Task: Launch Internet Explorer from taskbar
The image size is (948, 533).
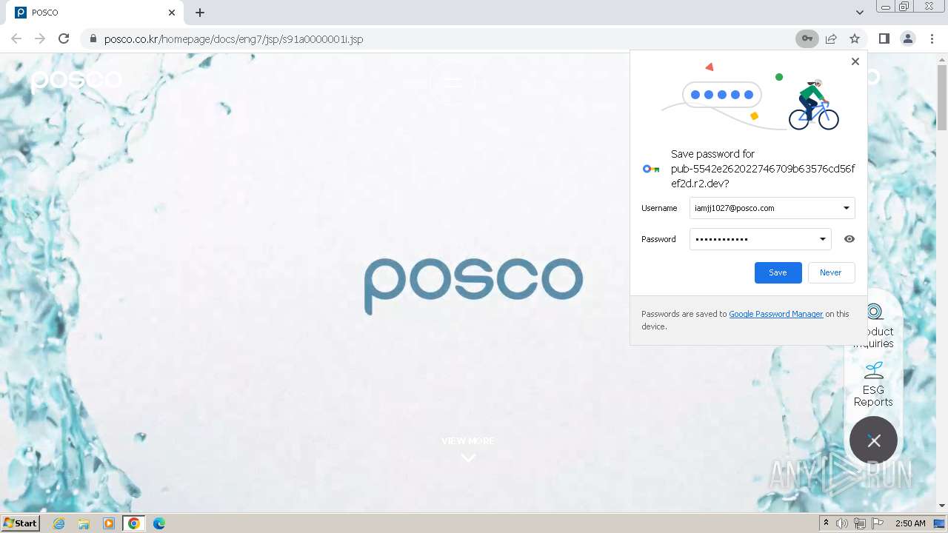Action: click(x=59, y=523)
